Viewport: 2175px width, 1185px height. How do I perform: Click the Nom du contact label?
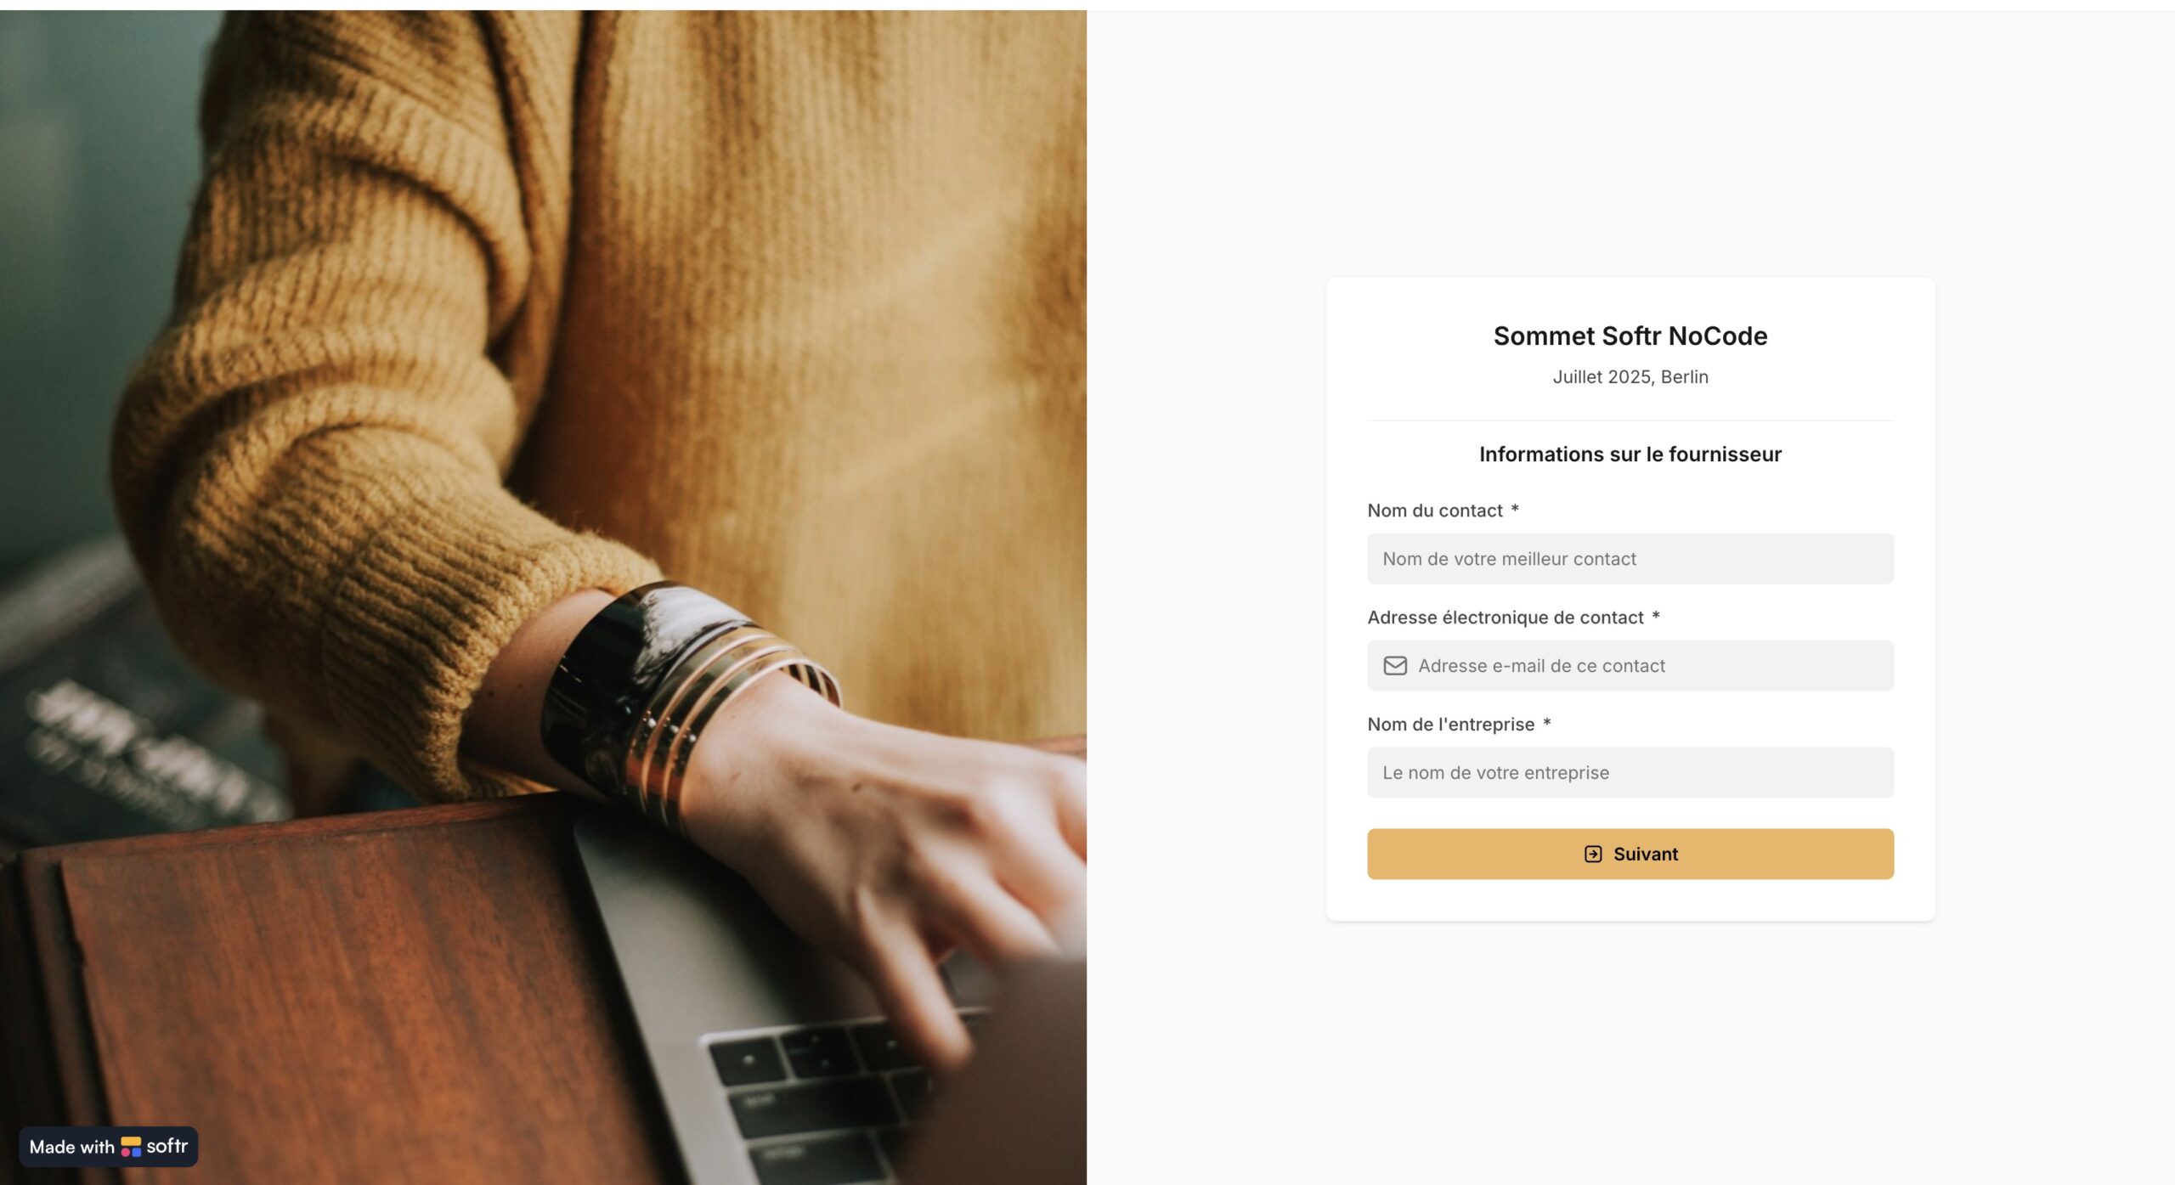click(1435, 511)
